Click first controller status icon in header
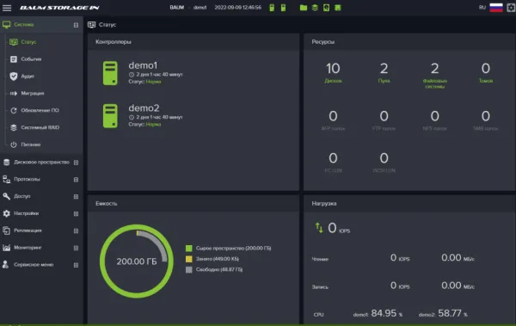This screenshot has width=516, height=326. click(272, 8)
